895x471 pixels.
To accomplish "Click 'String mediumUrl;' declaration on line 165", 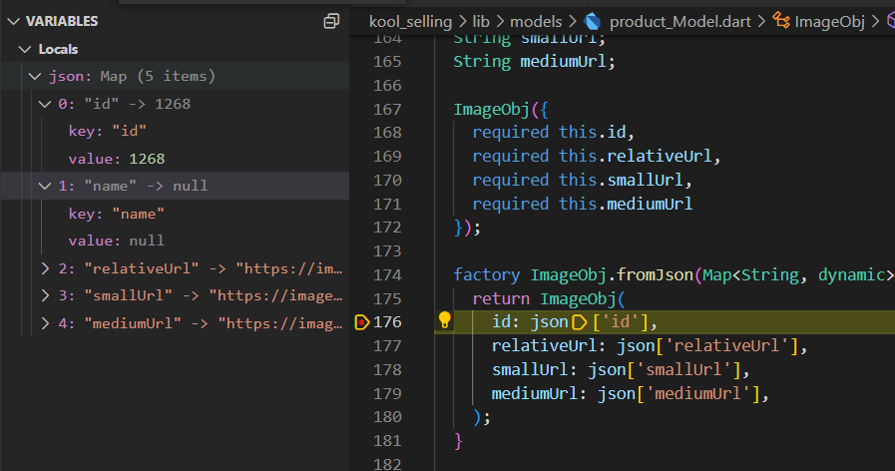I will coord(534,61).
